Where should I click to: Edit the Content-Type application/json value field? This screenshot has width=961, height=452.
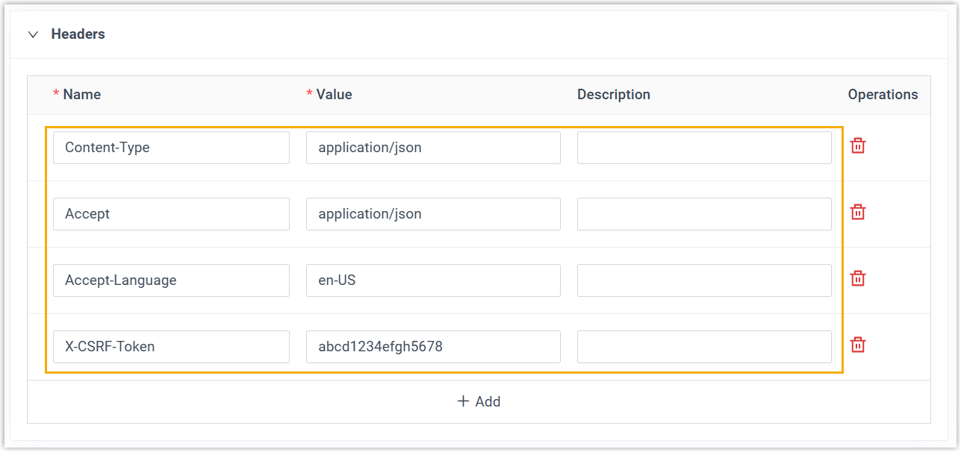point(433,148)
